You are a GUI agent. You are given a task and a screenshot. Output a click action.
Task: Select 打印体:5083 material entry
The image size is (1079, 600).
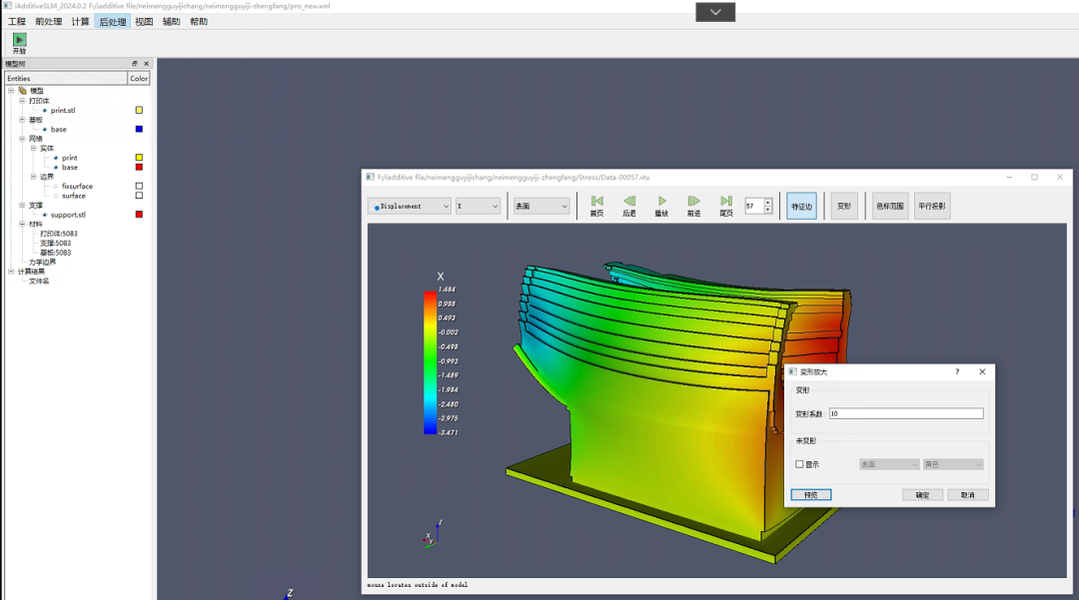click(59, 234)
